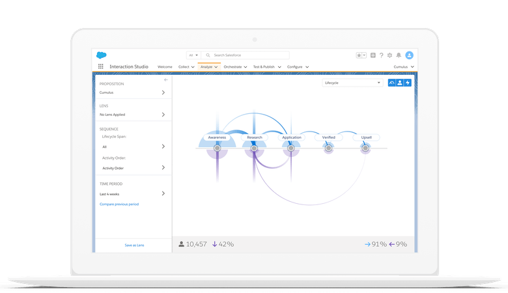The width and height of the screenshot is (508, 293).
Task: Click the Salesforce cloud logo
Action: (102, 55)
